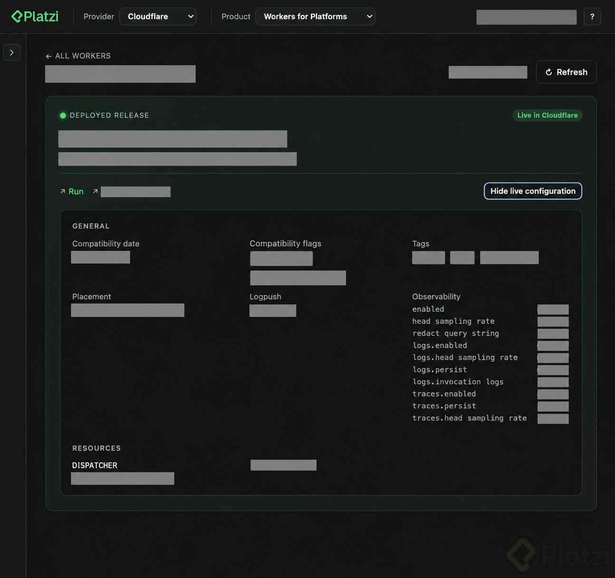Viewport: 615px width, 578px height.
Task: Click the Compatibility flags label
Action: pos(285,244)
